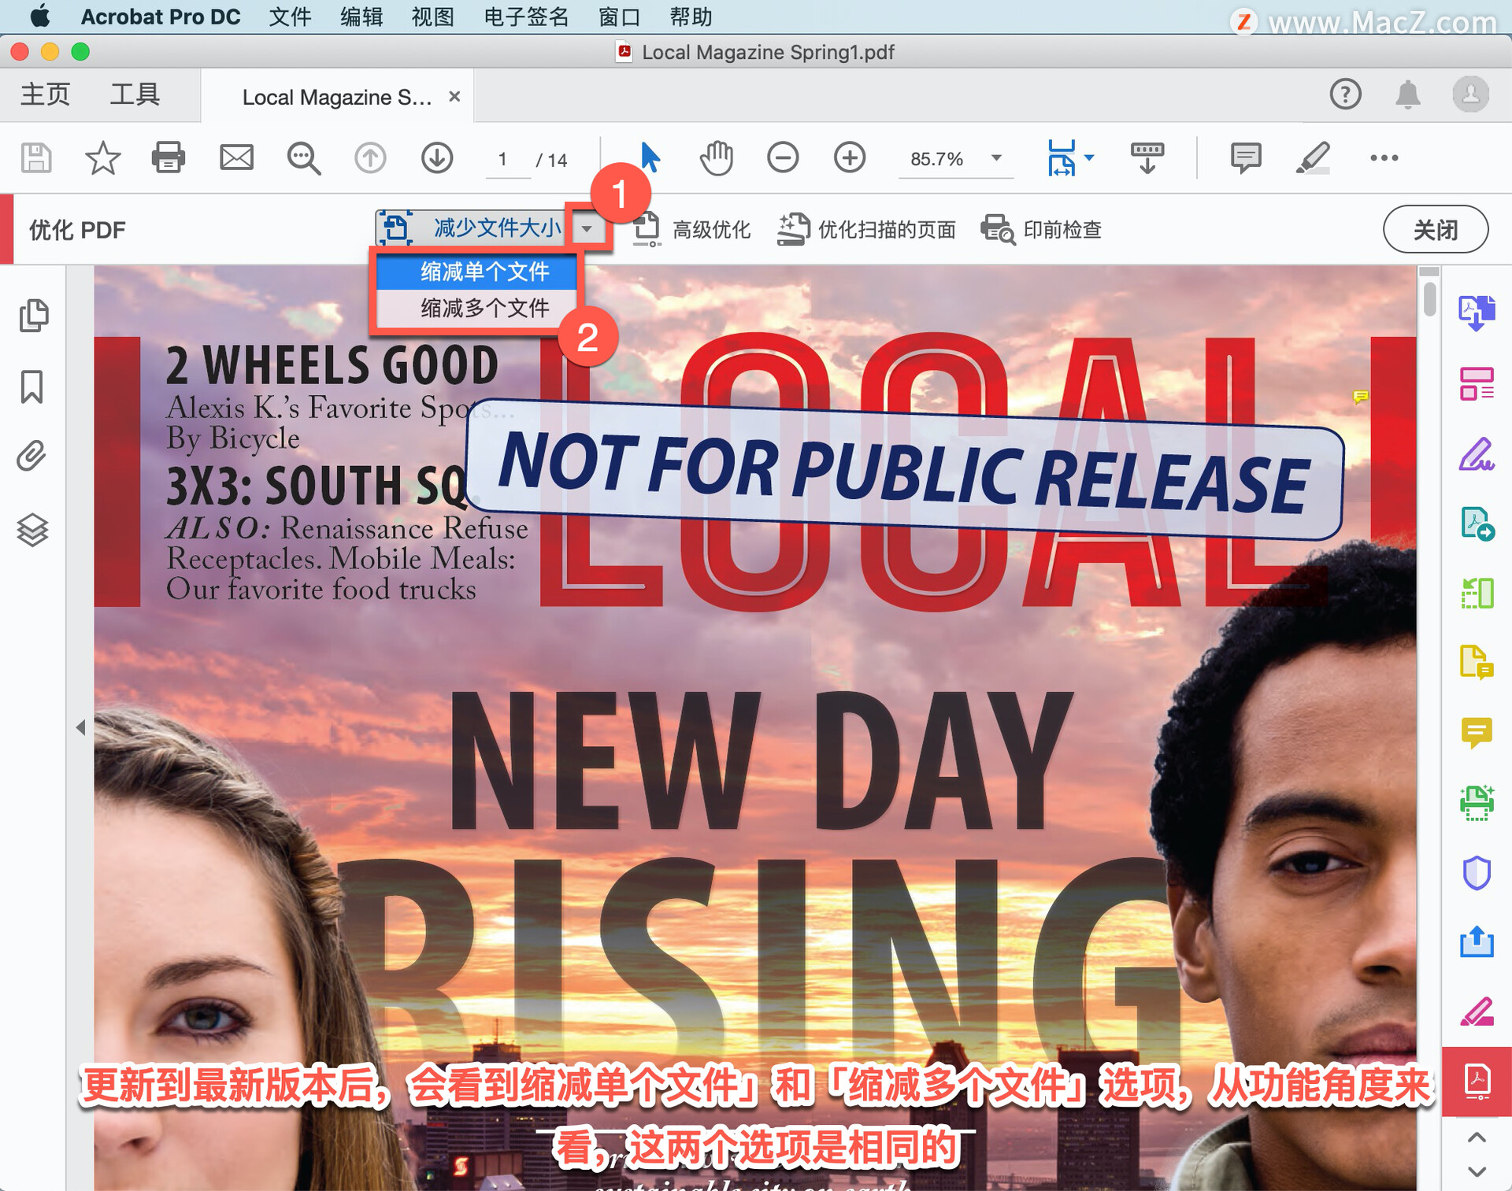The height and width of the screenshot is (1191, 1512).
Task: Collapse the left navigation pane arrow
Action: pyautogui.click(x=80, y=727)
